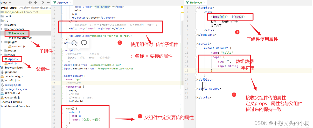The height and width of the screenshot is (128, 313).
Task: Select element.js file
Action: click(x=18, y=46)
